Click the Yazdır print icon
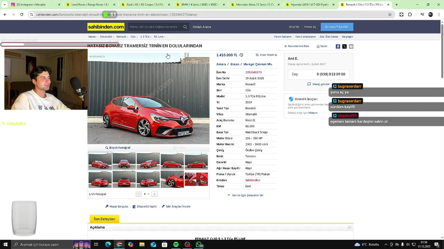Image resolution: width=444 pixels, height=249 pixels. coord(318,46)
